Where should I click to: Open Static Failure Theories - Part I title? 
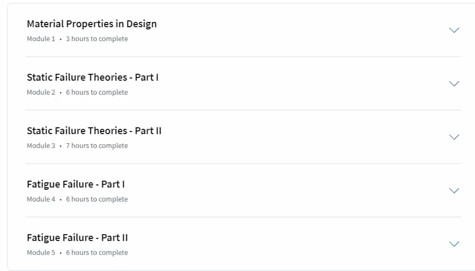click(x=93, y=78)
